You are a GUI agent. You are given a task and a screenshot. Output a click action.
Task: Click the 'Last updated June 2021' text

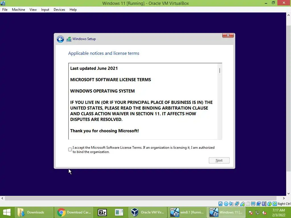[x=94, y=68]
